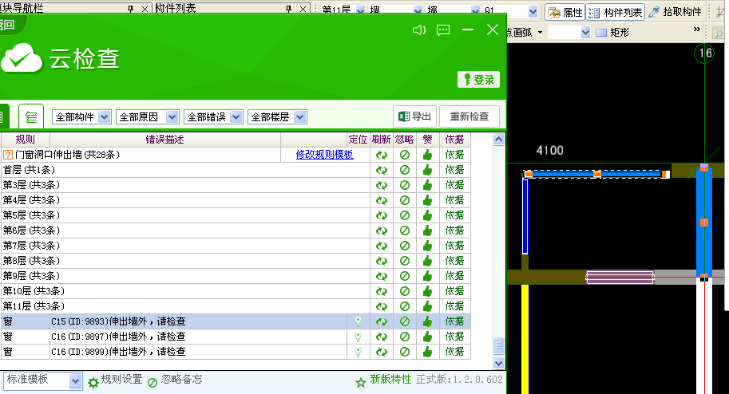Thumbs up the 第9层 row
The height and width of the screenshot is (394, 729).
[427, 276]
